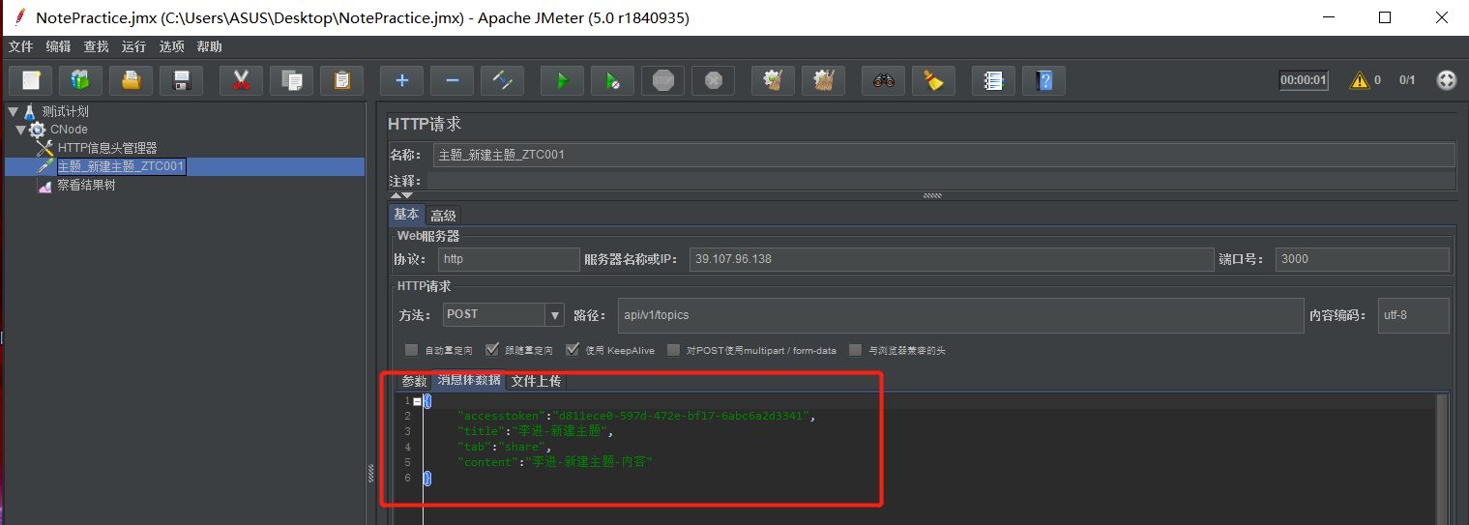Click the 服务器名称或IP field

click(952, 259)
